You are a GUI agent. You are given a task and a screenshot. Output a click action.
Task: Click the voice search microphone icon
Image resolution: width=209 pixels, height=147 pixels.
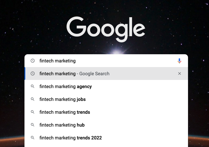tap(179, 61)
